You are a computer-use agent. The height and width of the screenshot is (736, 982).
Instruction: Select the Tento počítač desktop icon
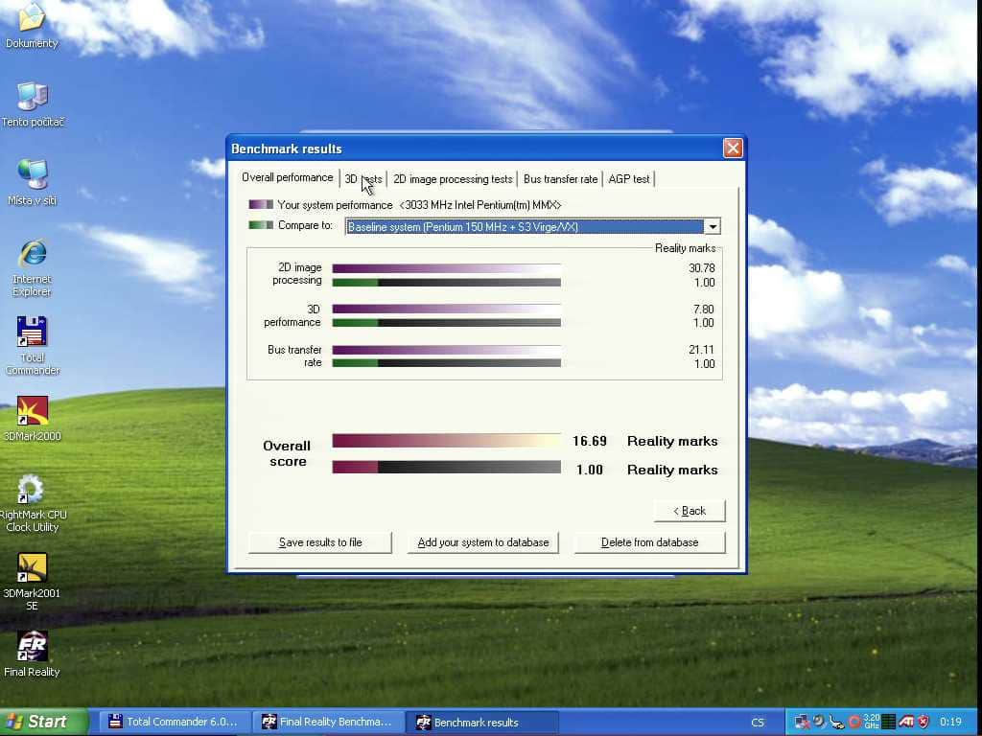coord(32,103)
